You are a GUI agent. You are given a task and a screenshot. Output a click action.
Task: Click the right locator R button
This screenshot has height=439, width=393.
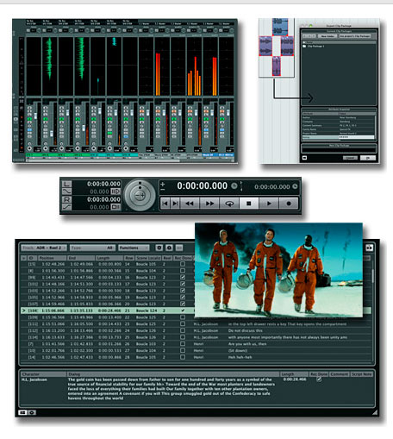(x=66, y=199)
